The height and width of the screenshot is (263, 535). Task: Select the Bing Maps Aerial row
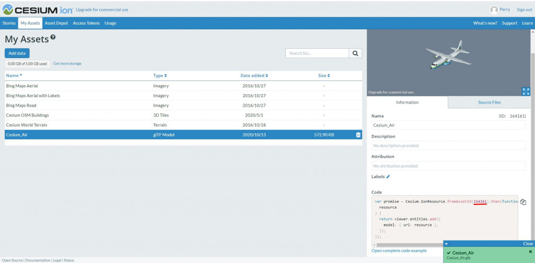pos(183,86)
